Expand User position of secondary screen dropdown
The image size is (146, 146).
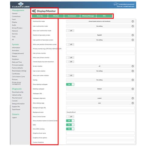point(100,40)
